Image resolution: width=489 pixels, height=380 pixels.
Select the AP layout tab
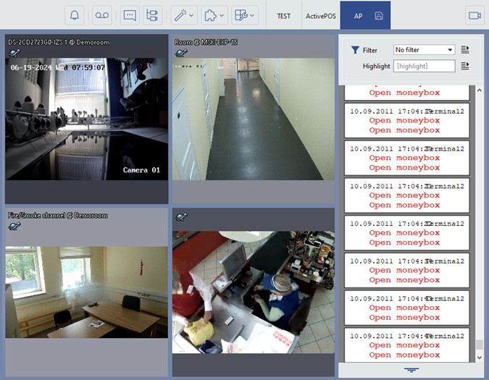click(358, 15)
